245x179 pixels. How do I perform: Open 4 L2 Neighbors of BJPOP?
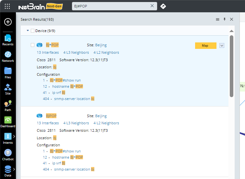pos(106,123)
